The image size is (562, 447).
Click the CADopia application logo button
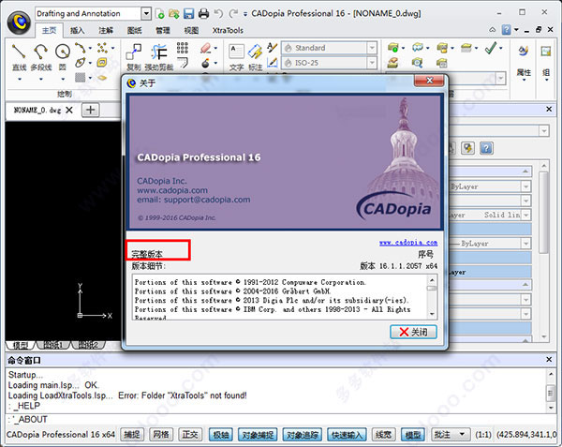[19, 22]
